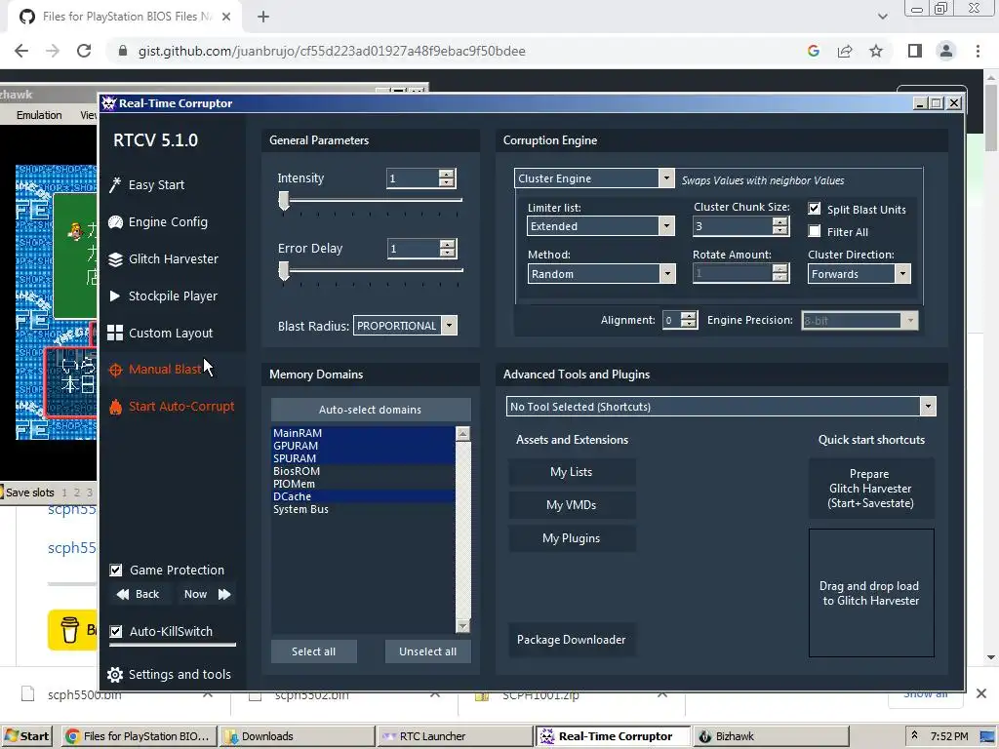The height and width of the screenshot is (749, 999).
Task: Enable Filter All checkbox
Action: point(815,231)
